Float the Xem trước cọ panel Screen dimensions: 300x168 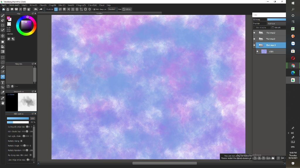[33, 91]
